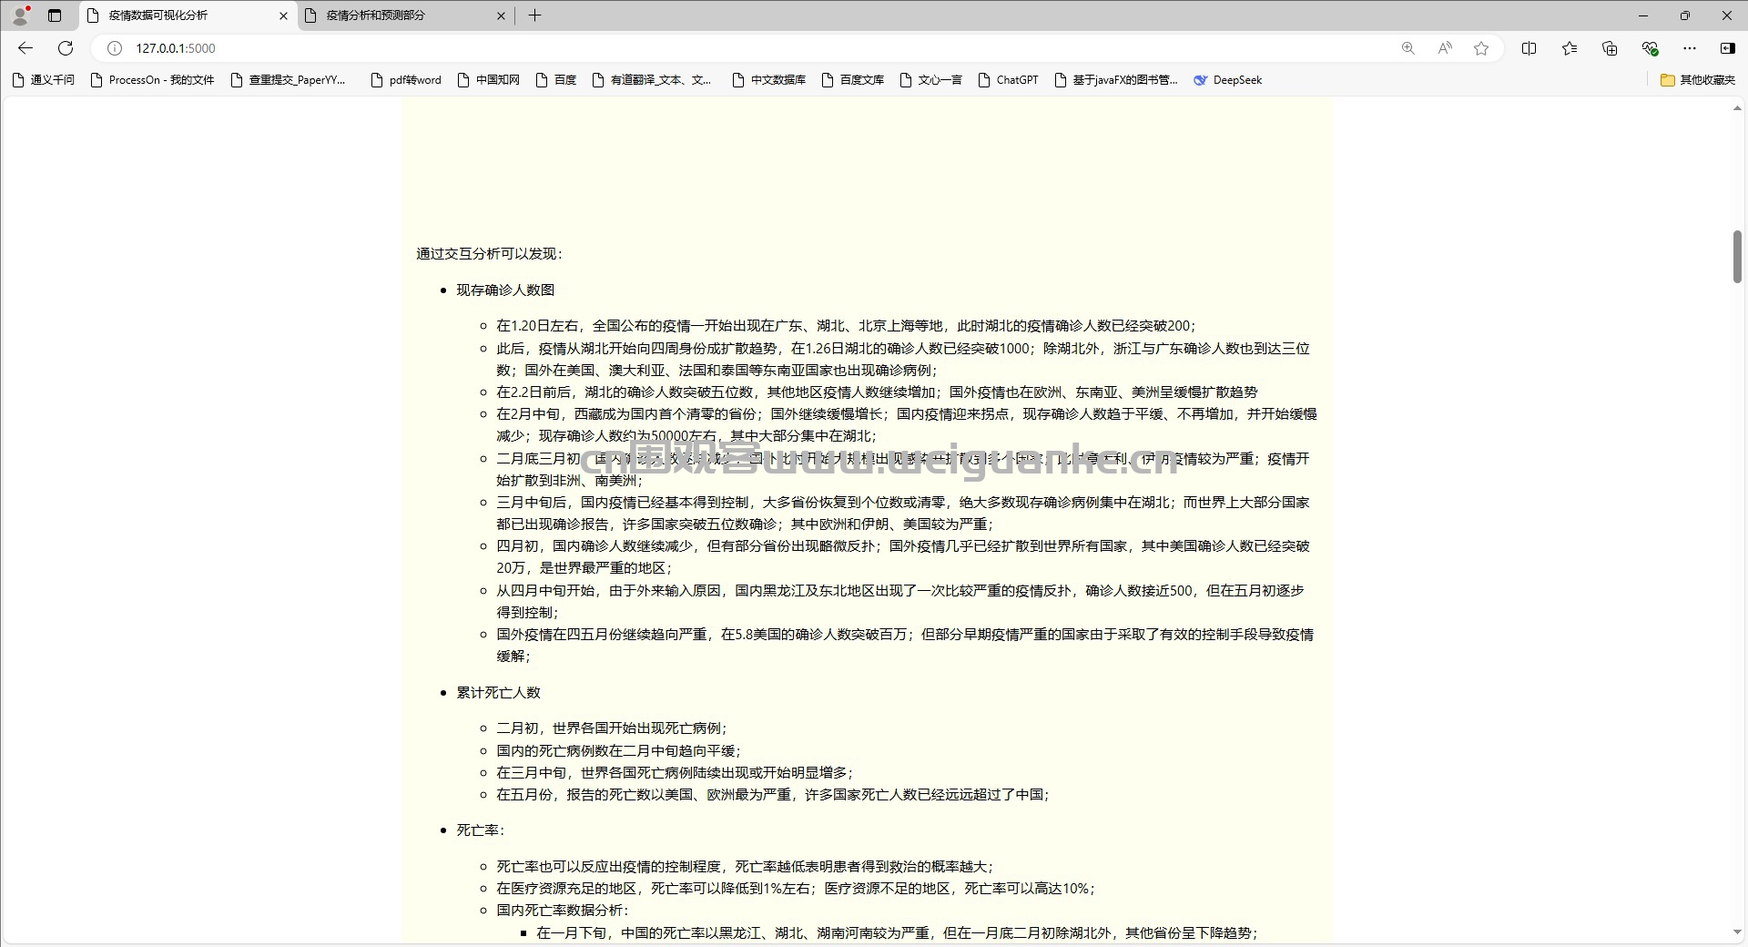Refresh the current page

(66, 48)
